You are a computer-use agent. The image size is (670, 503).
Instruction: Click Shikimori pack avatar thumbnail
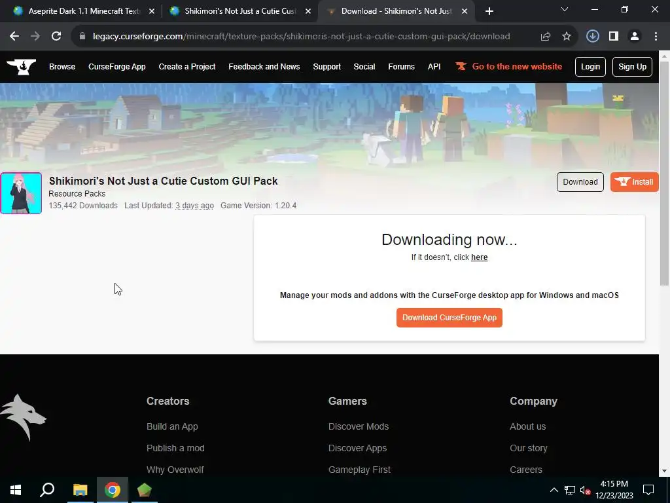click(21, 193)
